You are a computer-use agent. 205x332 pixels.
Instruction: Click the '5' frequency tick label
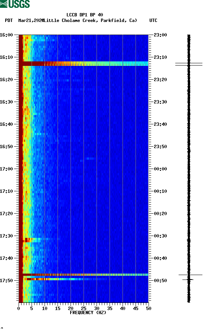point(32,309)
